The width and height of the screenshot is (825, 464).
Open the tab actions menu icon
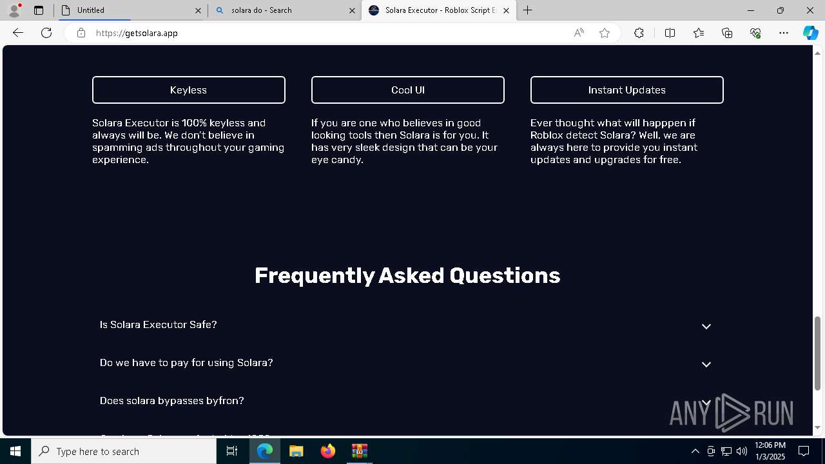click(39, 10)
